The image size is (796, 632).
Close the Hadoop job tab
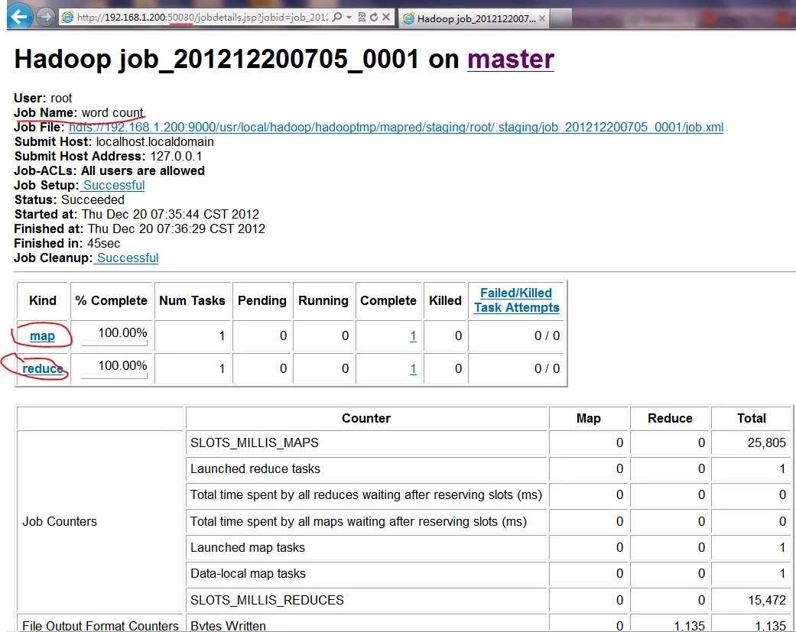coord(544,18)
